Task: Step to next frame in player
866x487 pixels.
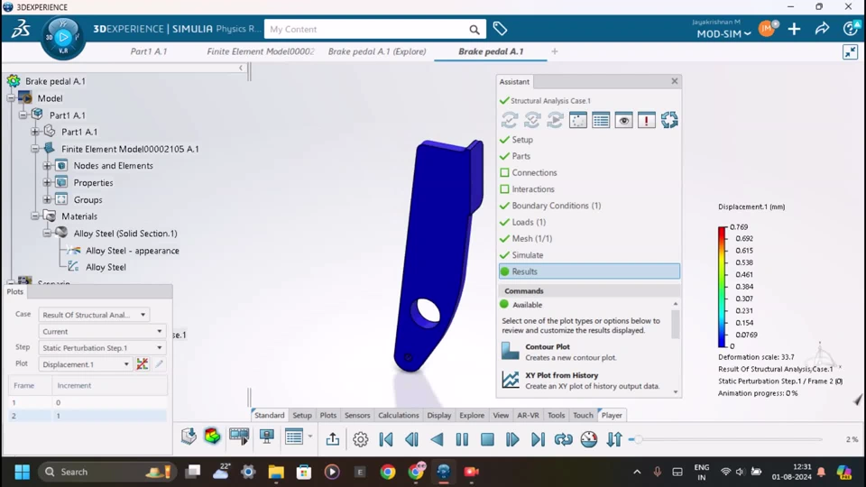Action: pos(512,439)
